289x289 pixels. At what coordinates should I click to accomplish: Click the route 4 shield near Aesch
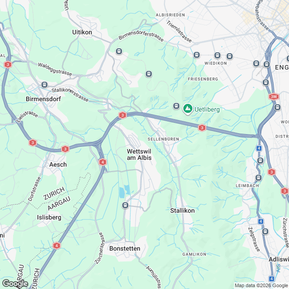pyautogui.click(x=103, y=162)
